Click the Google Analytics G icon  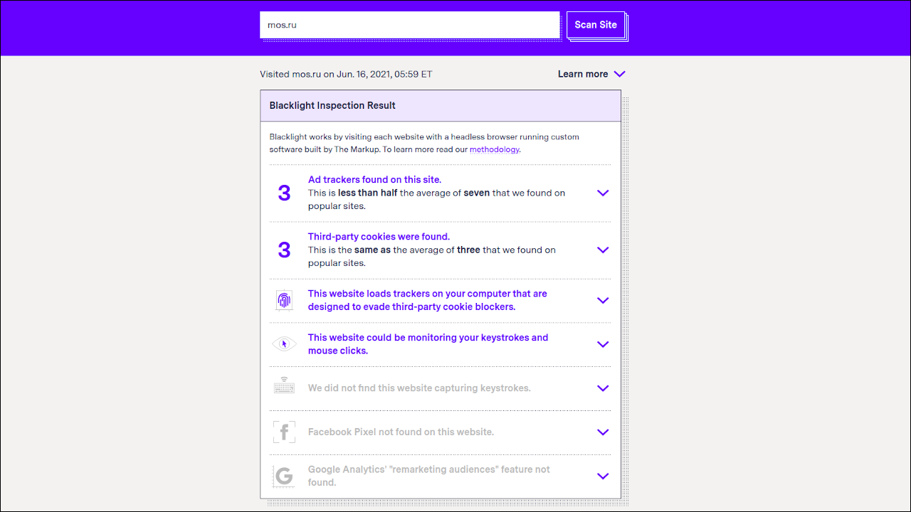click(x=284, y=476)
